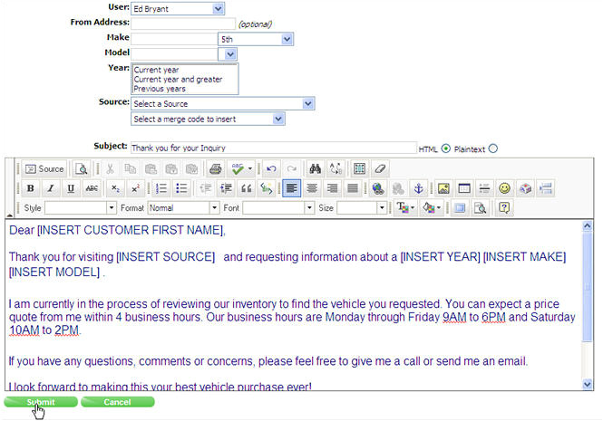The image size is (603, 421).
Task: Click the green Cancel button
Action: point(117,402)
